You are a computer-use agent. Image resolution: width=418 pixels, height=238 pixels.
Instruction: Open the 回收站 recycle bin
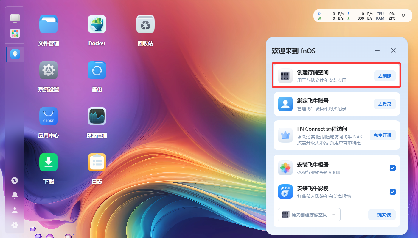coord(145,24)
